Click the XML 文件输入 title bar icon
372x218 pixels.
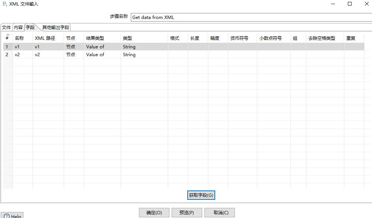[4, 4]
